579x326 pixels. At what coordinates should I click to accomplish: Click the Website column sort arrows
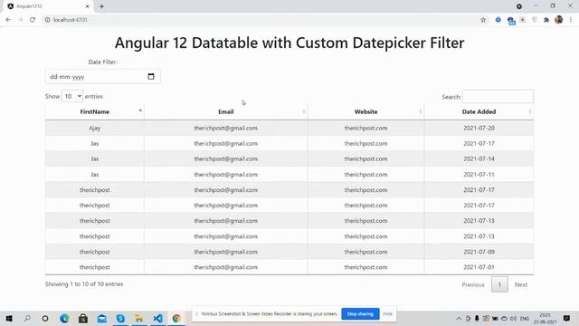click(x=421, y=111)
